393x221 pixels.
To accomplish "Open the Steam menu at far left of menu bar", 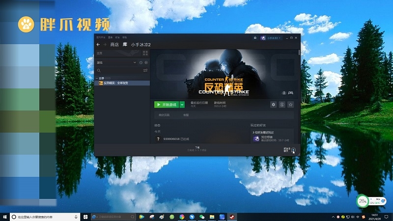I will 101,38.
